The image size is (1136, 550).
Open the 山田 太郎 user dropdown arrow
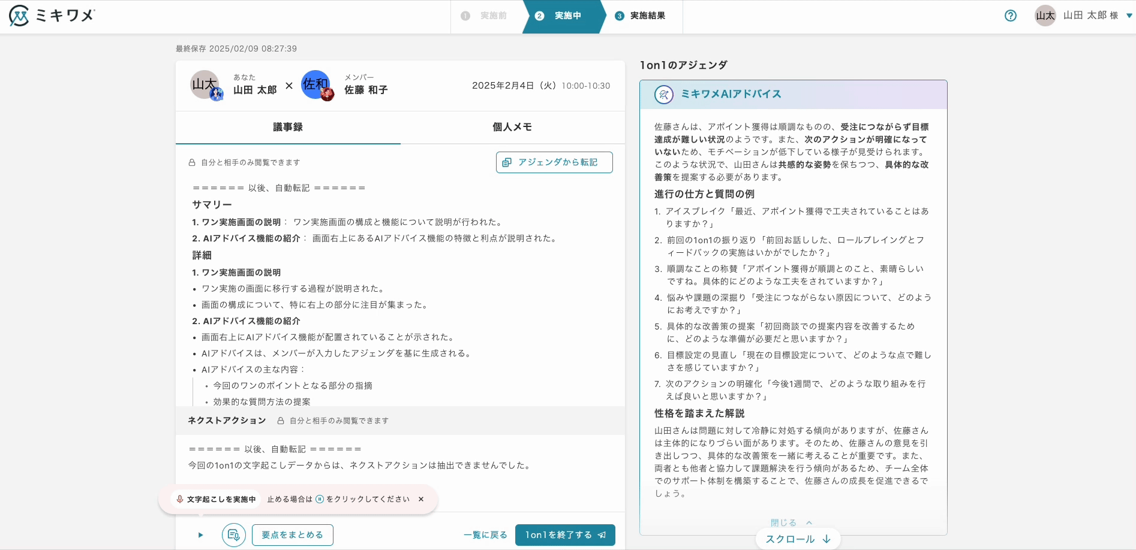click(x=1129, y=16)
